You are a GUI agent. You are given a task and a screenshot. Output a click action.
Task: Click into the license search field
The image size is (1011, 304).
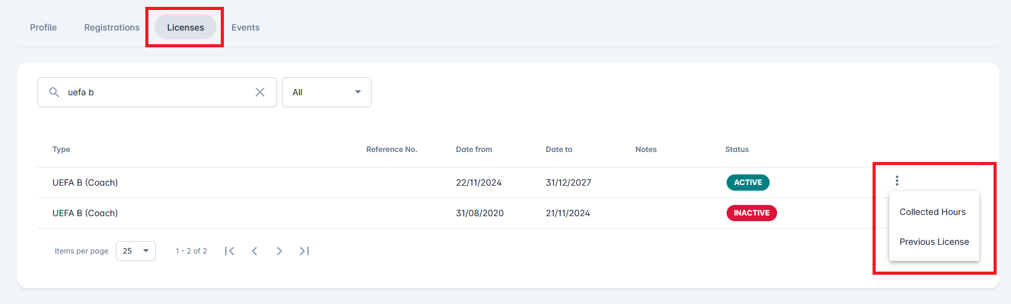click(156, 92)
